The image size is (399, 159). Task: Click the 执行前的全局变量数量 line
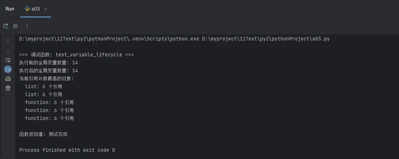pyautogui.click(x=49, y=63)
